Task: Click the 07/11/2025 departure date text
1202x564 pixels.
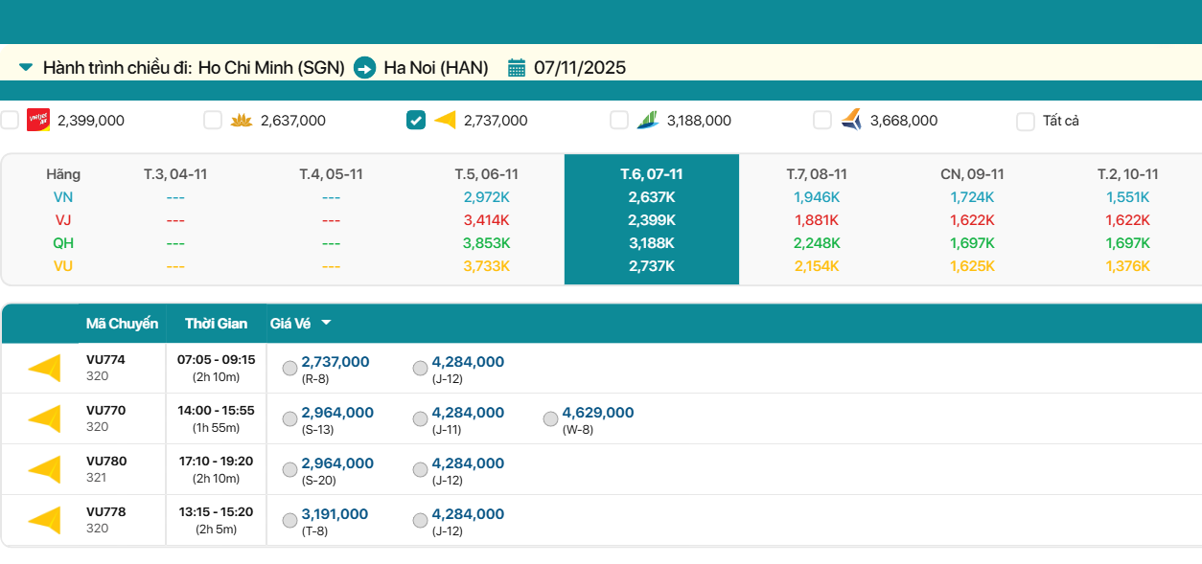Action: coord(580,68)
